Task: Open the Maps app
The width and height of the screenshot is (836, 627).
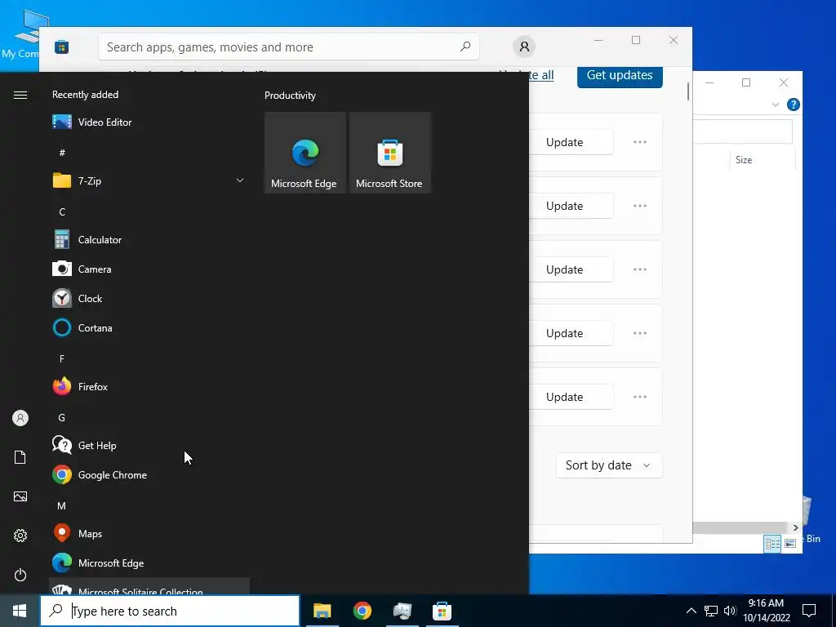Action: point(149,534)
